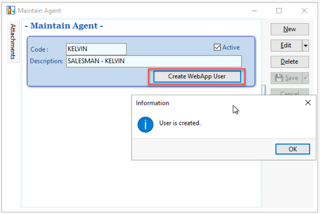Screen dimensions: 320x214
Task: Close the Maintain Agent window
Action: [304, 11]
